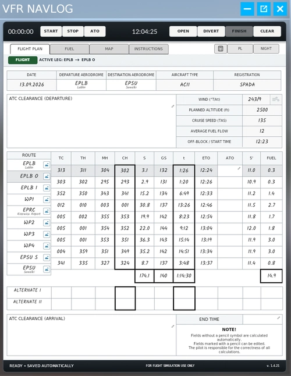
Task: Click the arrival ATC clearance text area
Action: (91, 335)
